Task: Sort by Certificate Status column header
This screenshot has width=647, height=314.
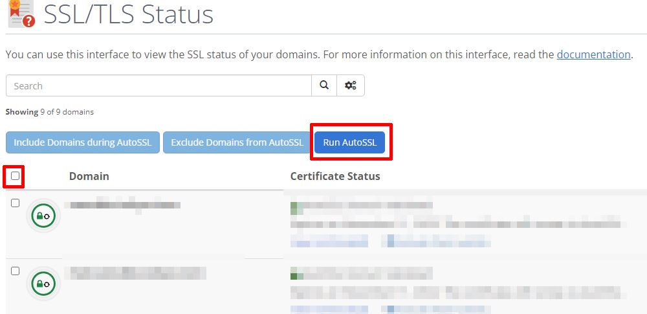Action: [334, 176]
